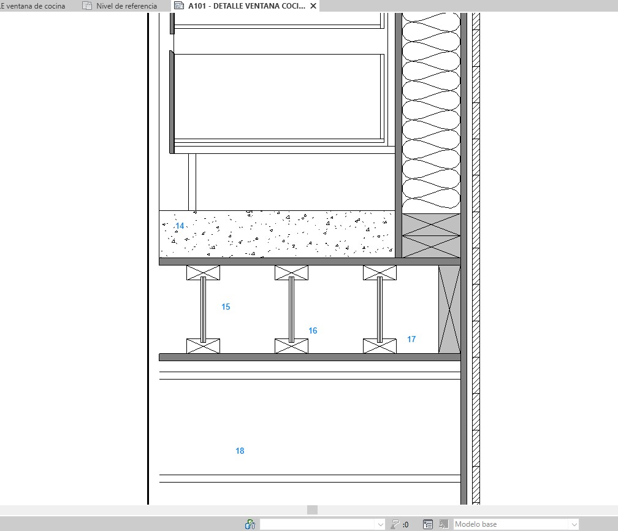Close the A101 sheet tab
Viewport: 618px width, 531px height.
pos(313,6)
